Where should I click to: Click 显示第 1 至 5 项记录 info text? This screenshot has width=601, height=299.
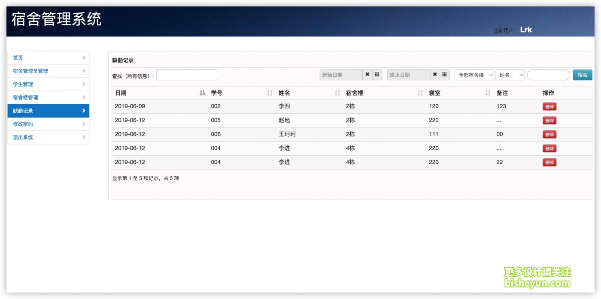pos(146,178)
